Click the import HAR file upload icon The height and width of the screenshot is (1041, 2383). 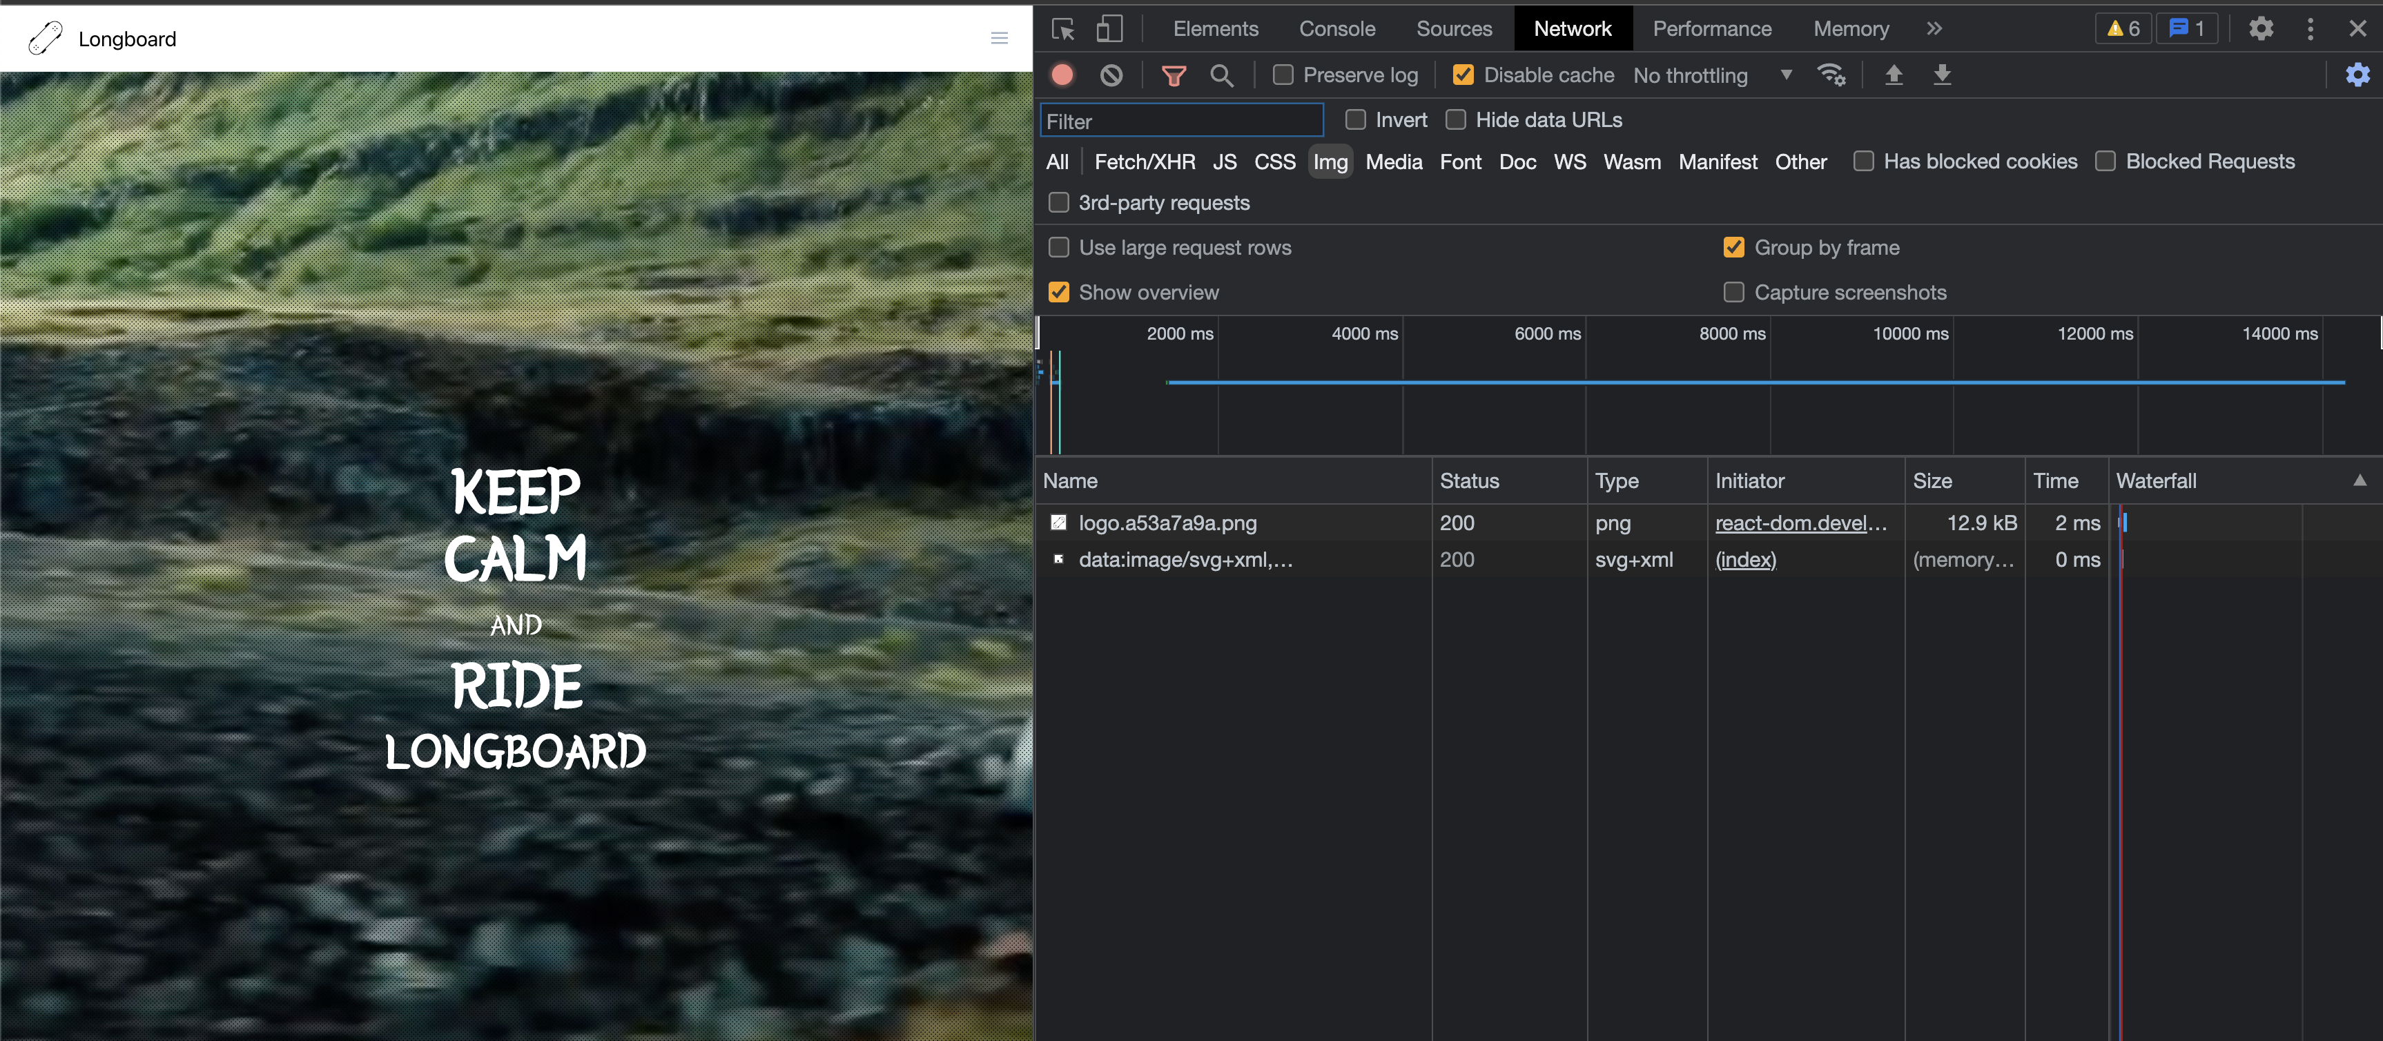pos(1894,75)
